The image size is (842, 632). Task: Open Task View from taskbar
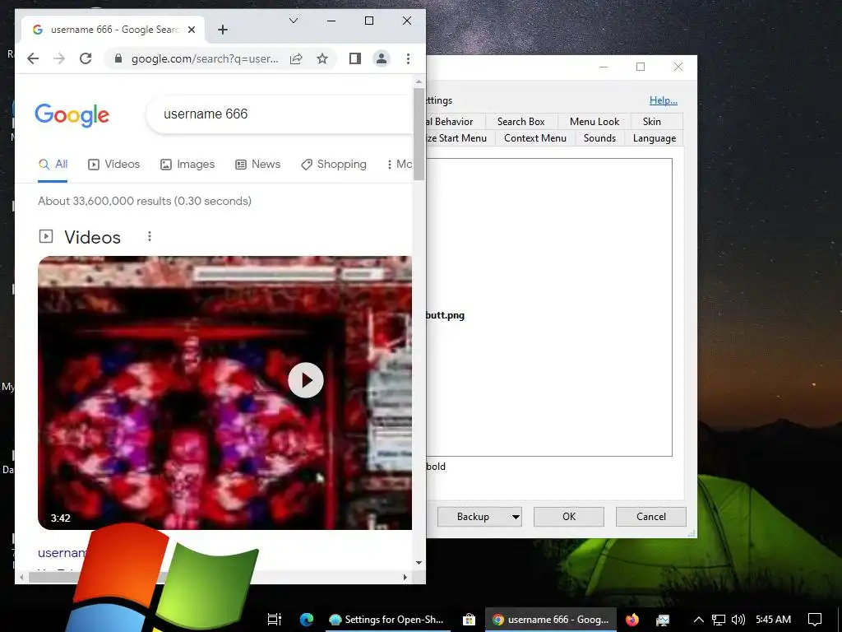275,620
